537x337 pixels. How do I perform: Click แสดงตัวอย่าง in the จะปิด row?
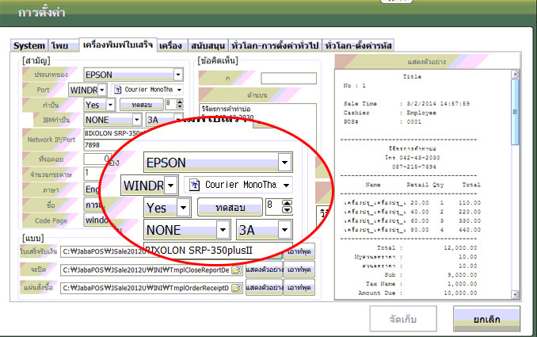tap(264, 270)
